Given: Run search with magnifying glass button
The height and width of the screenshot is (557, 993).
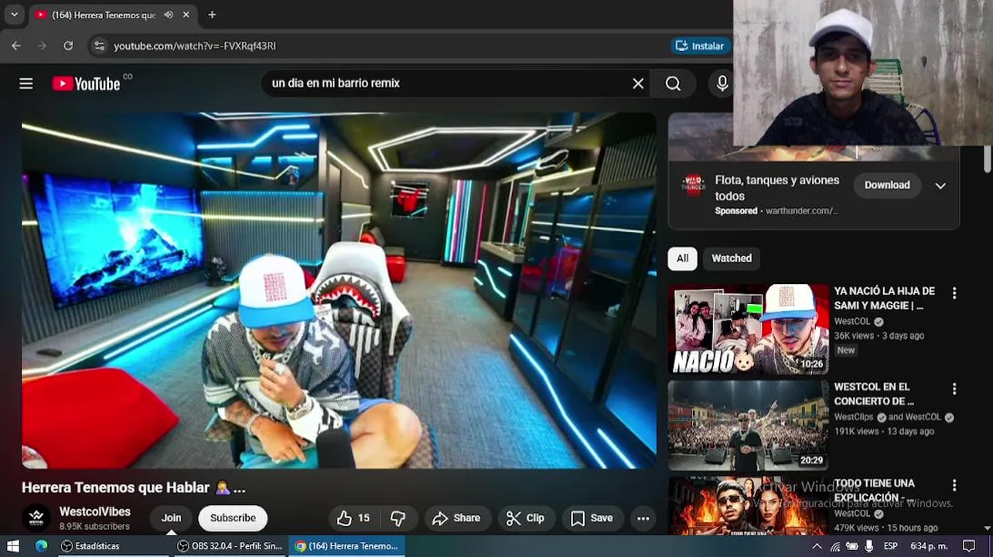Looking at the screenshot, I should point(673,84).
